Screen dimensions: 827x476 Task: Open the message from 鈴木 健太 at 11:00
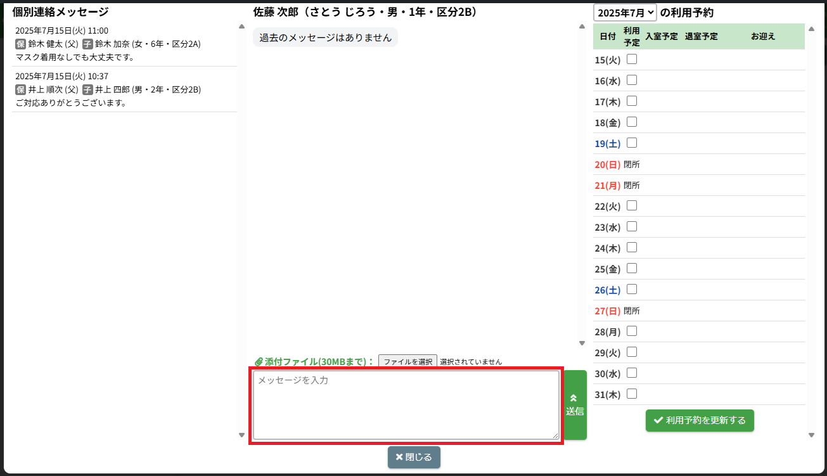coord(124,44)
